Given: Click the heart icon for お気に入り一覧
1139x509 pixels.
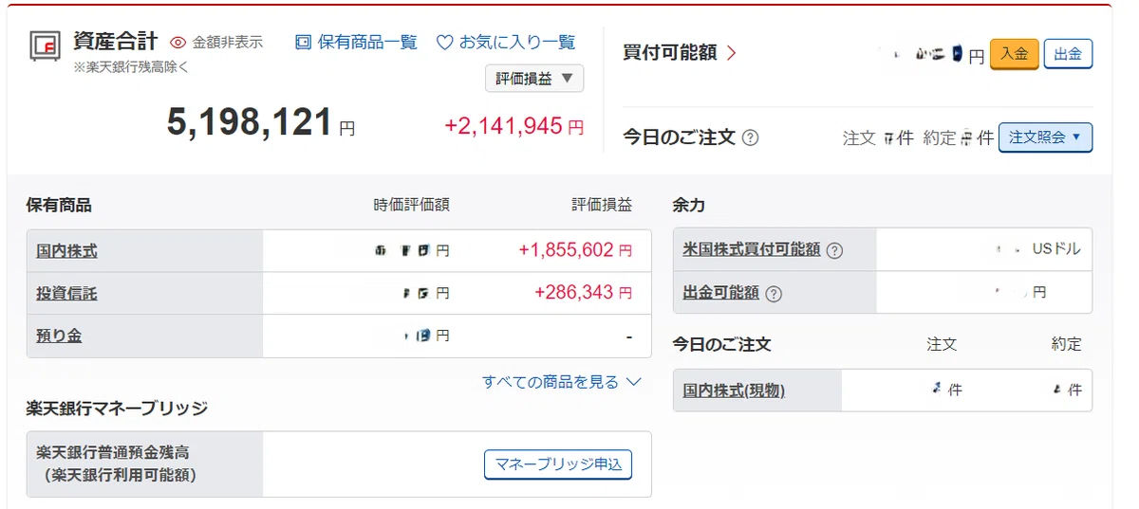Looking at the screenshot, I should point(444,43).
